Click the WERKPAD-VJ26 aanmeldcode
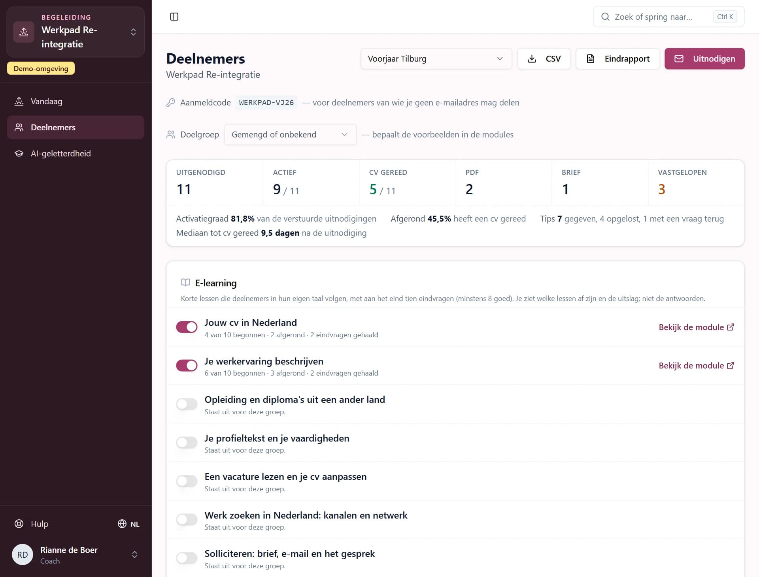Image resolution: width=759 pixels, height=577 pixels. (x=266, y=103)
